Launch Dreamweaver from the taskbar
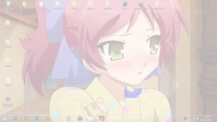Screen dimensions: 217x122 26,118
